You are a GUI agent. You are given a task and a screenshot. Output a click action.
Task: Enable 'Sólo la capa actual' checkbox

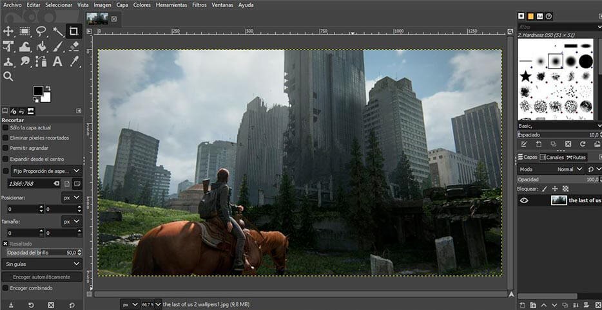(x=6, y=128)
